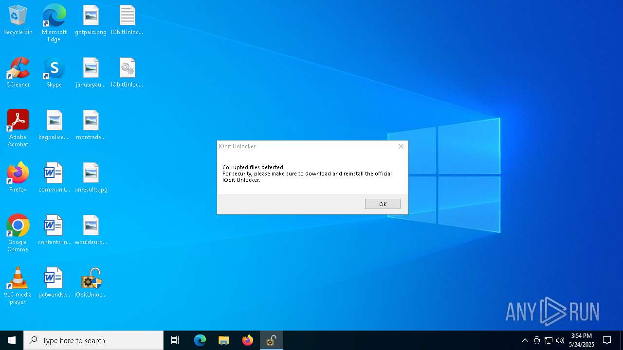Open Task View from the taskbar
This screenshot has width=623, height=350.
tap(175, 340)
